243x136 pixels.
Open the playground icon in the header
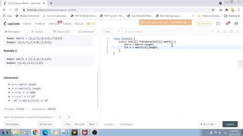tap(218, 23)
